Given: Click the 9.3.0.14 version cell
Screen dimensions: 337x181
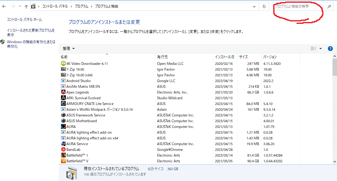Looking at the screenshot, I should tap(269, 109).
